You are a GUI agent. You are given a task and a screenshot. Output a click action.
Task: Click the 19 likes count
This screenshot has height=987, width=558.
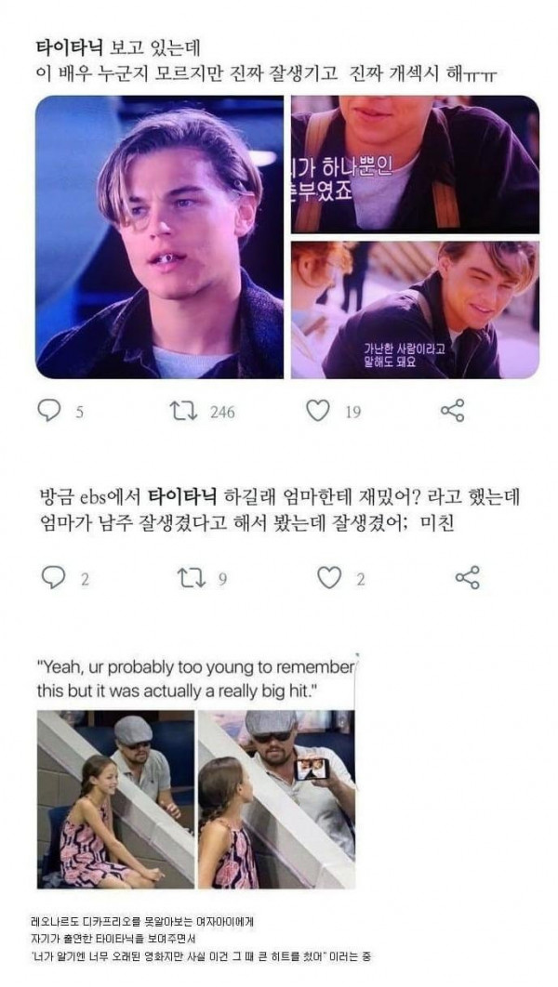[x=352, y=413]
